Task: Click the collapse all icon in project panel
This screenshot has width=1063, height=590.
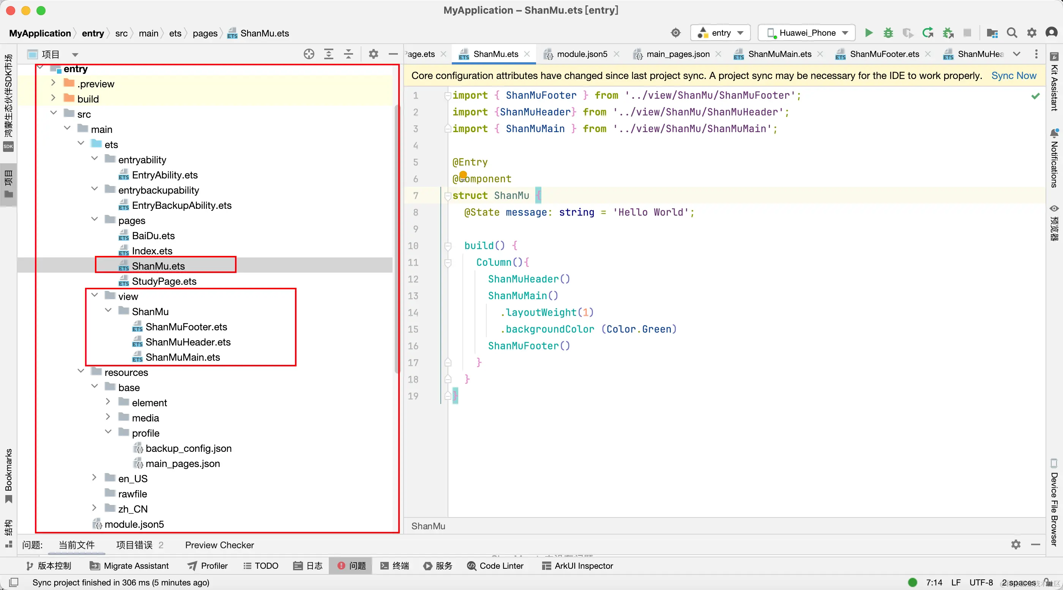Action: tap(349, 54)
